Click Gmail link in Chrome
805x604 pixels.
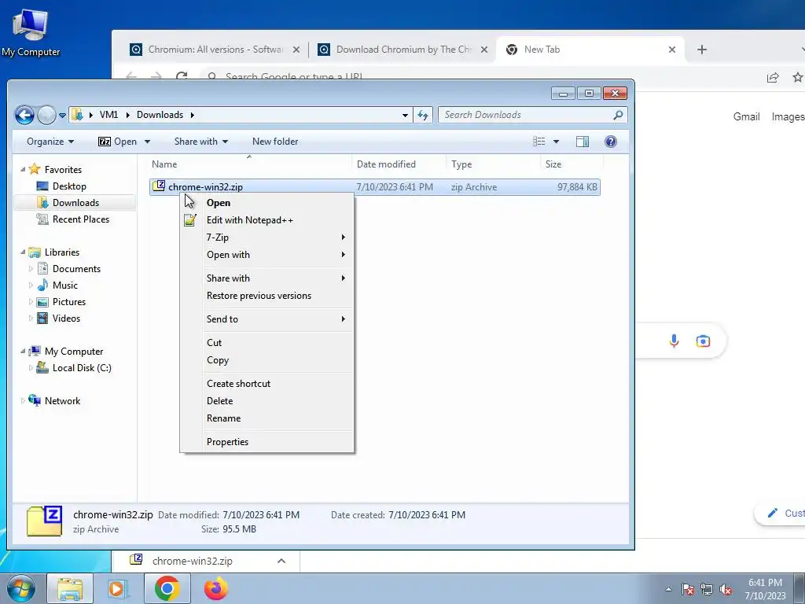pos(747,116)
